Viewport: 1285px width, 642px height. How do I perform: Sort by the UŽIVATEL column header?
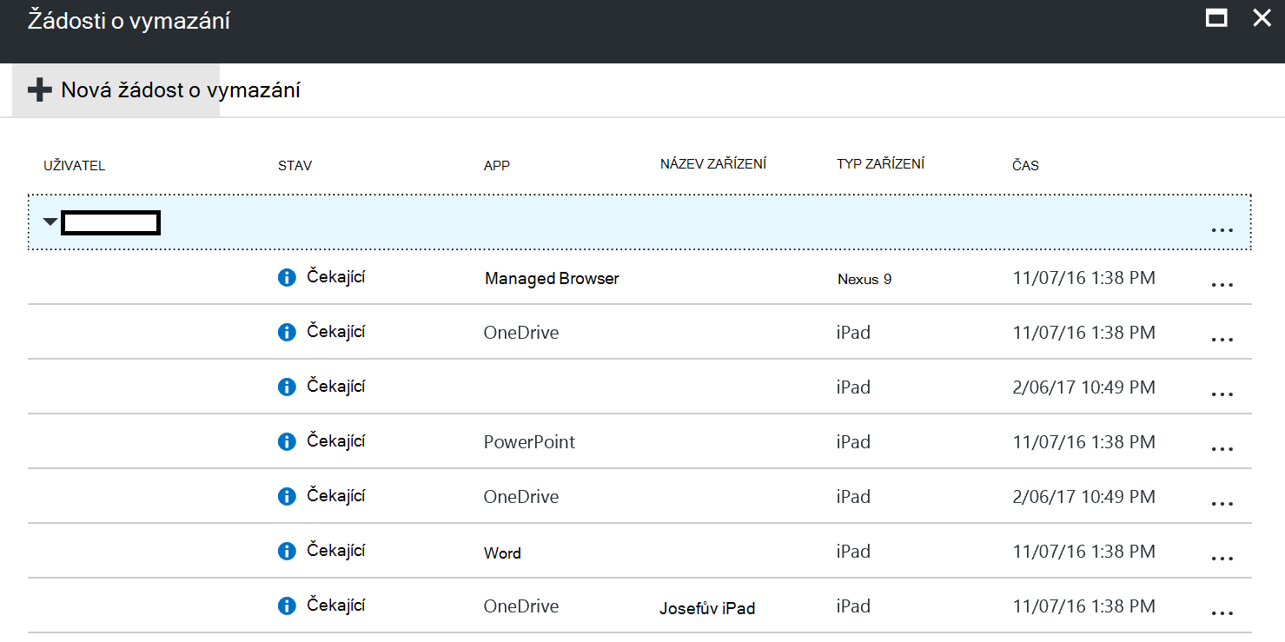(74, 166)
